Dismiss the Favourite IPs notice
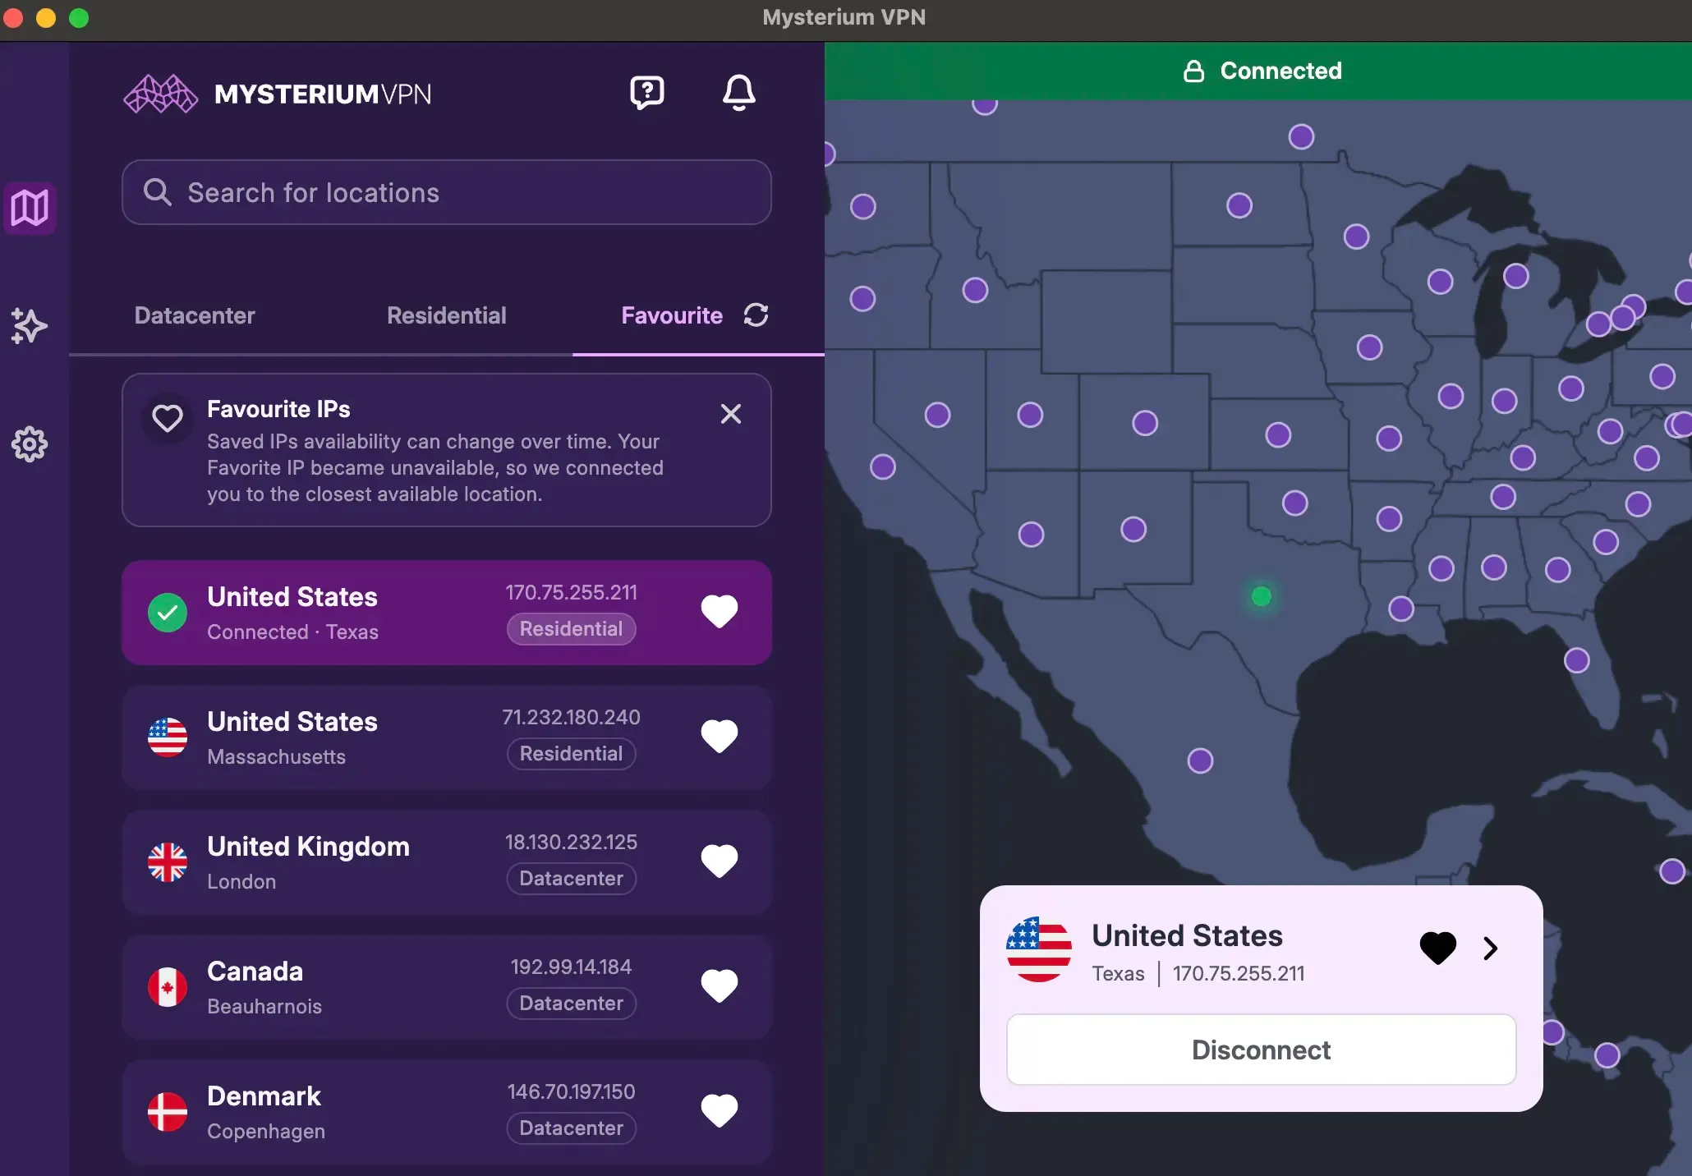This screenshot has width=1692, height=1176. [731, 414]
